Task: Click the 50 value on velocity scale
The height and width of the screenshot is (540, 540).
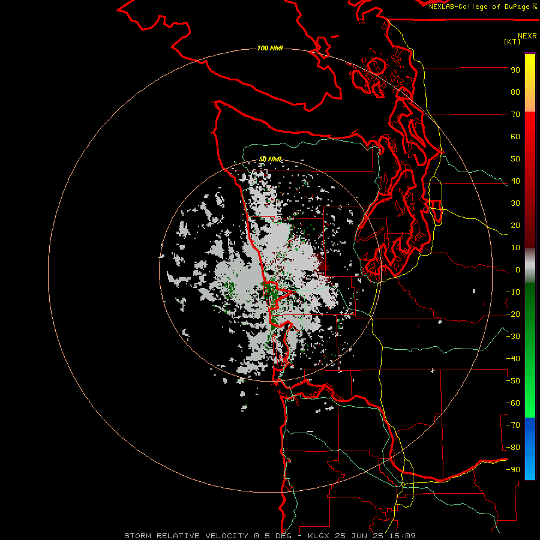Action: (515, 159)
